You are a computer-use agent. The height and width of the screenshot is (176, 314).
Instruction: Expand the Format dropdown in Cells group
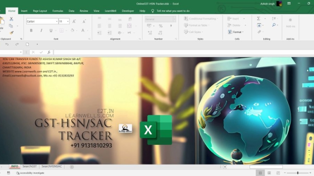(238, 32)
